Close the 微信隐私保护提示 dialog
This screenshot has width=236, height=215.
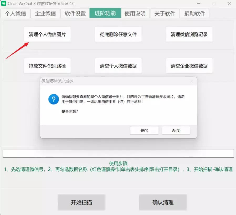click(x=192, y=81)
